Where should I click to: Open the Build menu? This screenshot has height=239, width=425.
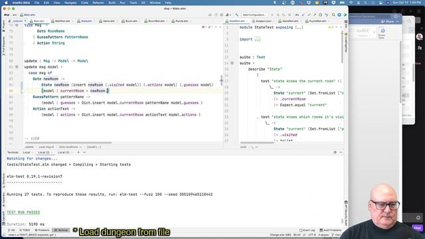(112, 3)
